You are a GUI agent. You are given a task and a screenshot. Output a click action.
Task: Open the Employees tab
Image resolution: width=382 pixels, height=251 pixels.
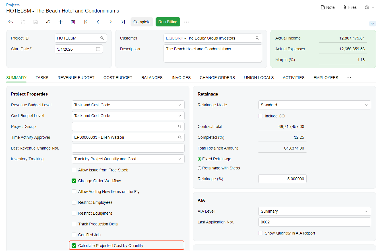pyautogui.click(x=326, y=78)
